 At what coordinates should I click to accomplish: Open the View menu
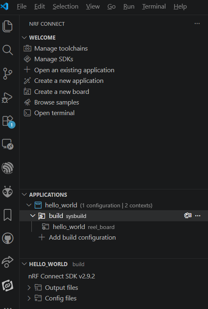click(x=93, y=7)
